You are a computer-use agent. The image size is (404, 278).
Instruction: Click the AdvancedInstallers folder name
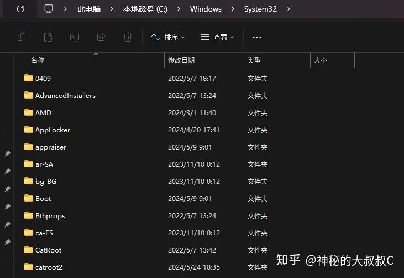click(x=65, y=95)
